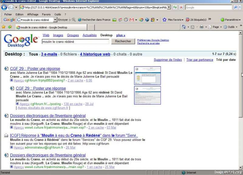Open the Edition menu
Viewport: 243px width, 175px height.
point(19,14)
